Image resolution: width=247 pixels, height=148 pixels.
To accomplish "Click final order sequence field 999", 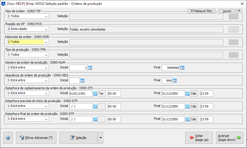I will click(x=167, y=81).
